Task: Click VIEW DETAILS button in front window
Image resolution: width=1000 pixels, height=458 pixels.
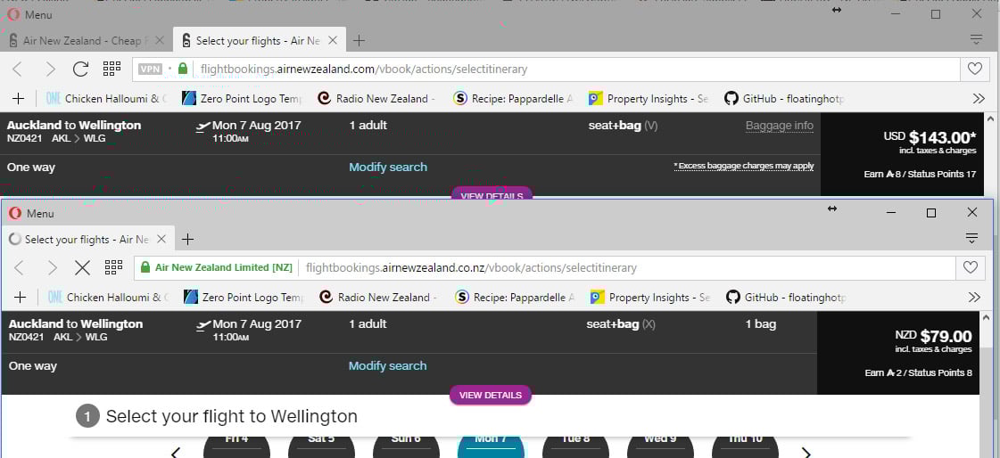Action: coord(491,395)
